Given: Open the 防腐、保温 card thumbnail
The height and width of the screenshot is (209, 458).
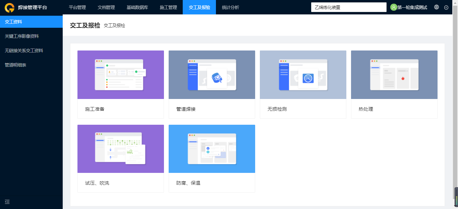Looking at the screenshot, I should click(212, 149).
